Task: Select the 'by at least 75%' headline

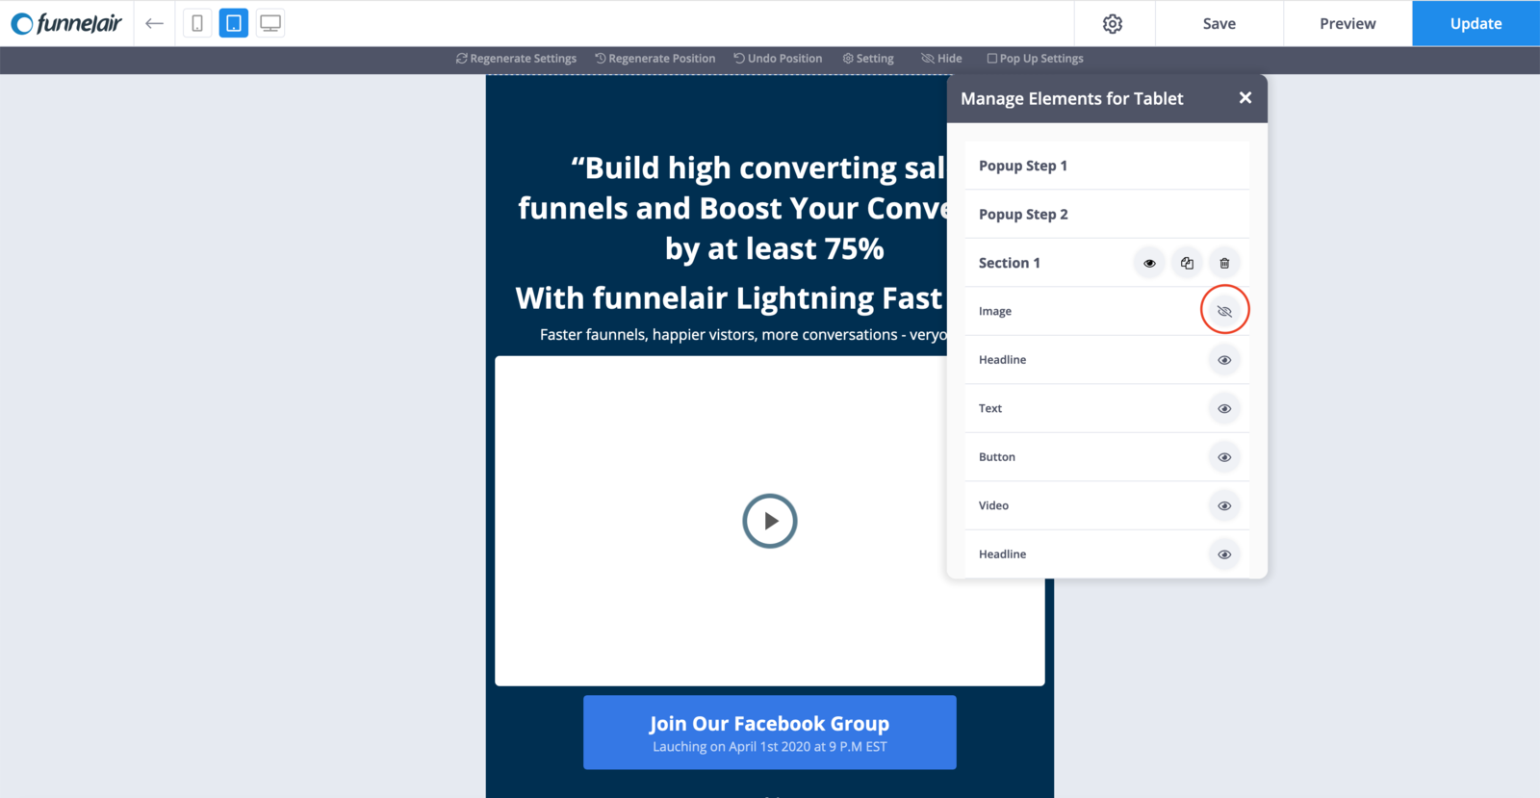Action: click(775, 249)
